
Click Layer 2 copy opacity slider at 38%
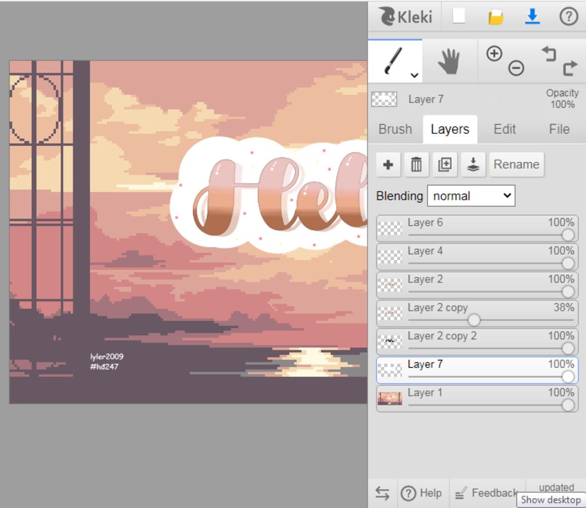pos(474,320)
